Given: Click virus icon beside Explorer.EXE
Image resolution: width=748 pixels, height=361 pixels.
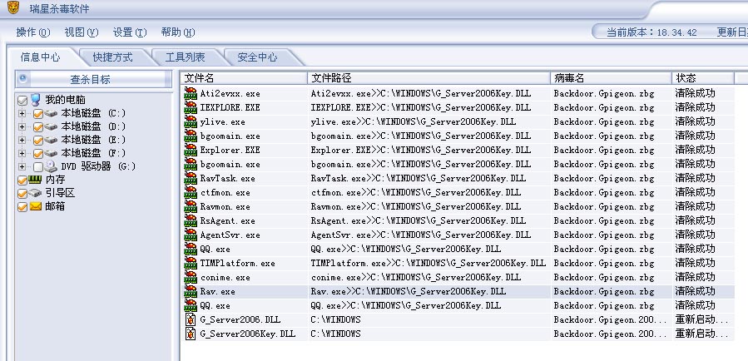Looking at the screenshot, I should click(x=191, y=150).
